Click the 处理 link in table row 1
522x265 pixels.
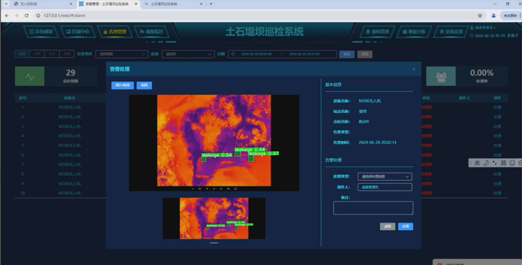497,107
